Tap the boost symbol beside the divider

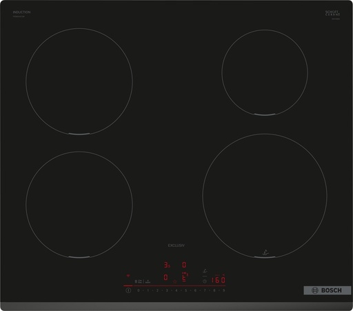pos(148,281)
